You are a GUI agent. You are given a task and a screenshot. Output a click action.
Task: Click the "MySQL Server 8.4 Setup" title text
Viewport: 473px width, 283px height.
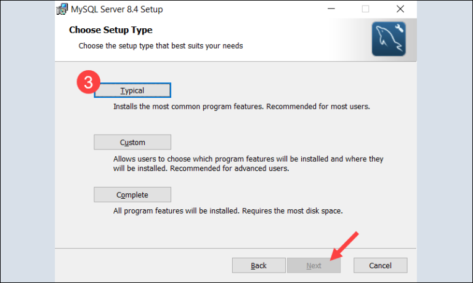(118, 9)
